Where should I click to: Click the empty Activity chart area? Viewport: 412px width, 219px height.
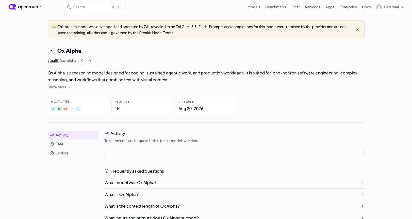tap(235, 153)
